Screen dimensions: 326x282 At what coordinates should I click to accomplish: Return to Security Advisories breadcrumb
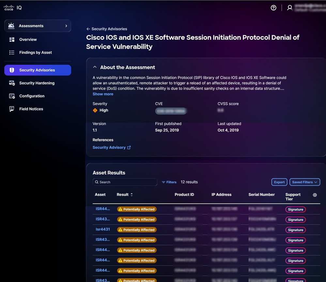tap(109, 29)
